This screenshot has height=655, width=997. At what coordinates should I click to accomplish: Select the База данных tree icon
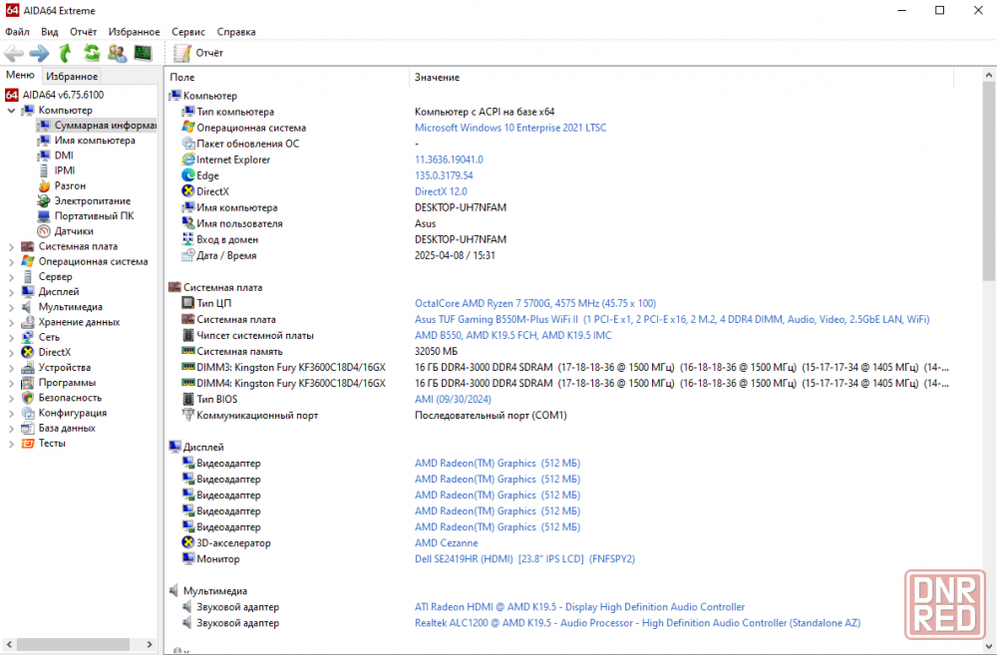pyautogui.click(x=27, y=428)
